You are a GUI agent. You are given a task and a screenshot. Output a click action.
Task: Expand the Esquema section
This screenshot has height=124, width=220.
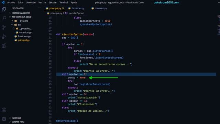(x=16, y=118)
